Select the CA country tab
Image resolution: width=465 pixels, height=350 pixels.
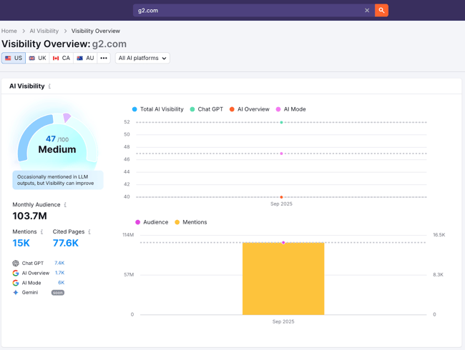pyautogui.click(x=62, y=58)
